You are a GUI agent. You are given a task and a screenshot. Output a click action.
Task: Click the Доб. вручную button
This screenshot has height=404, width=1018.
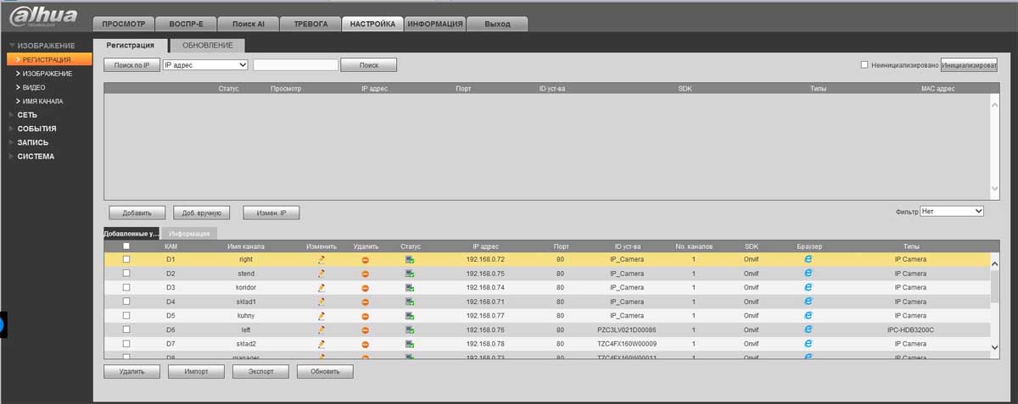(202, 213)
